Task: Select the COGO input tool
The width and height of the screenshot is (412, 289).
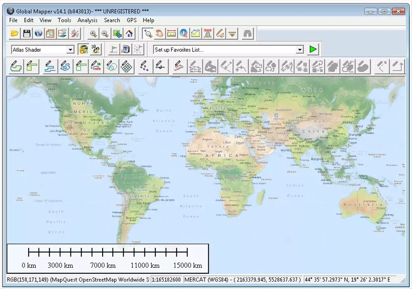Action: (x=96, y=66)
